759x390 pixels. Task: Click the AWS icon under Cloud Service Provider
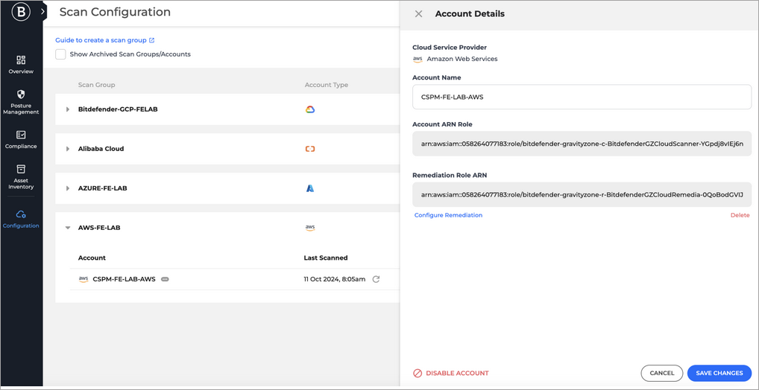(x=418, y=59)
